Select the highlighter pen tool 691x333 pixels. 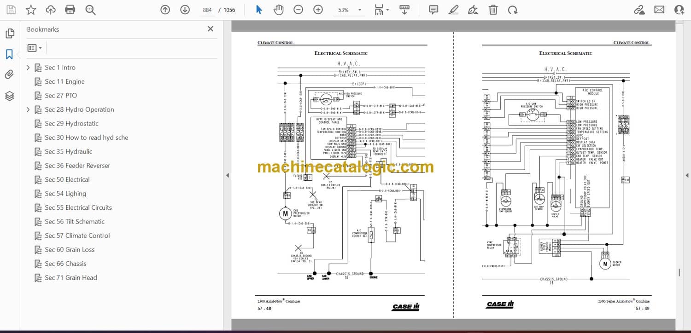(x=453, y=10)
